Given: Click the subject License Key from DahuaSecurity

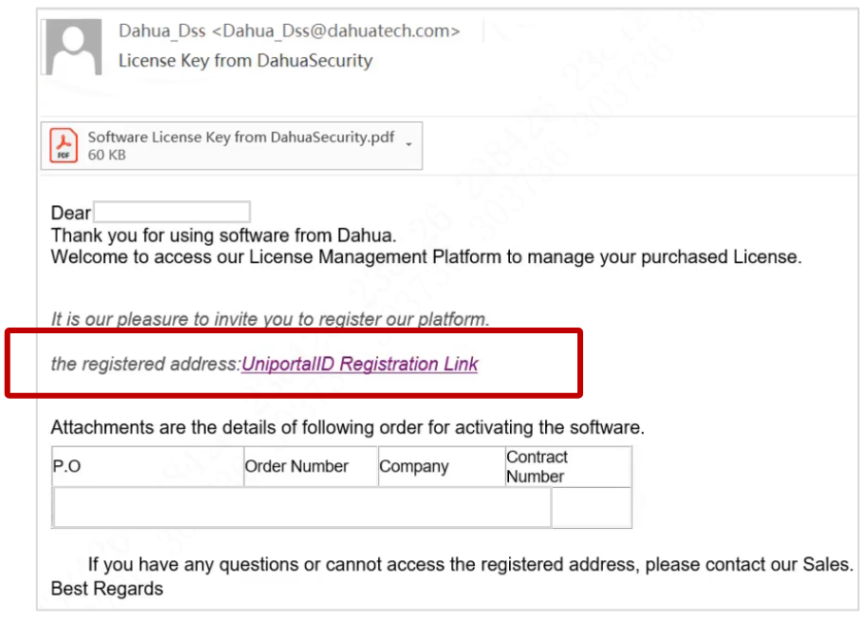Looking at the screenshot, I should click(245, 61).
